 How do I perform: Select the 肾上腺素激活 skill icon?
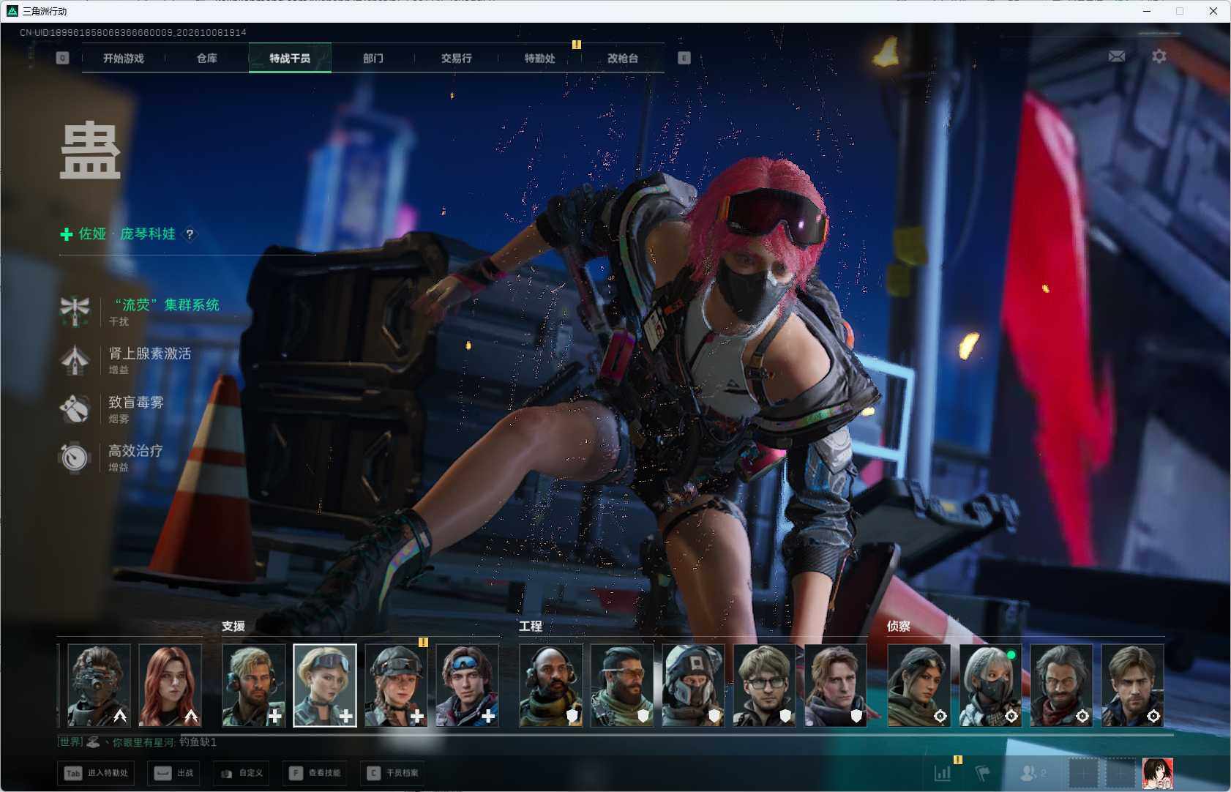(x=75, y=360)
